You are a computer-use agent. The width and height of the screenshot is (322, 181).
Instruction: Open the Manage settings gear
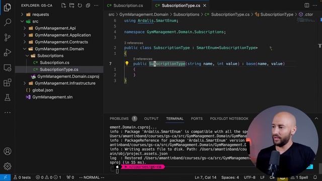pos(8,166)
